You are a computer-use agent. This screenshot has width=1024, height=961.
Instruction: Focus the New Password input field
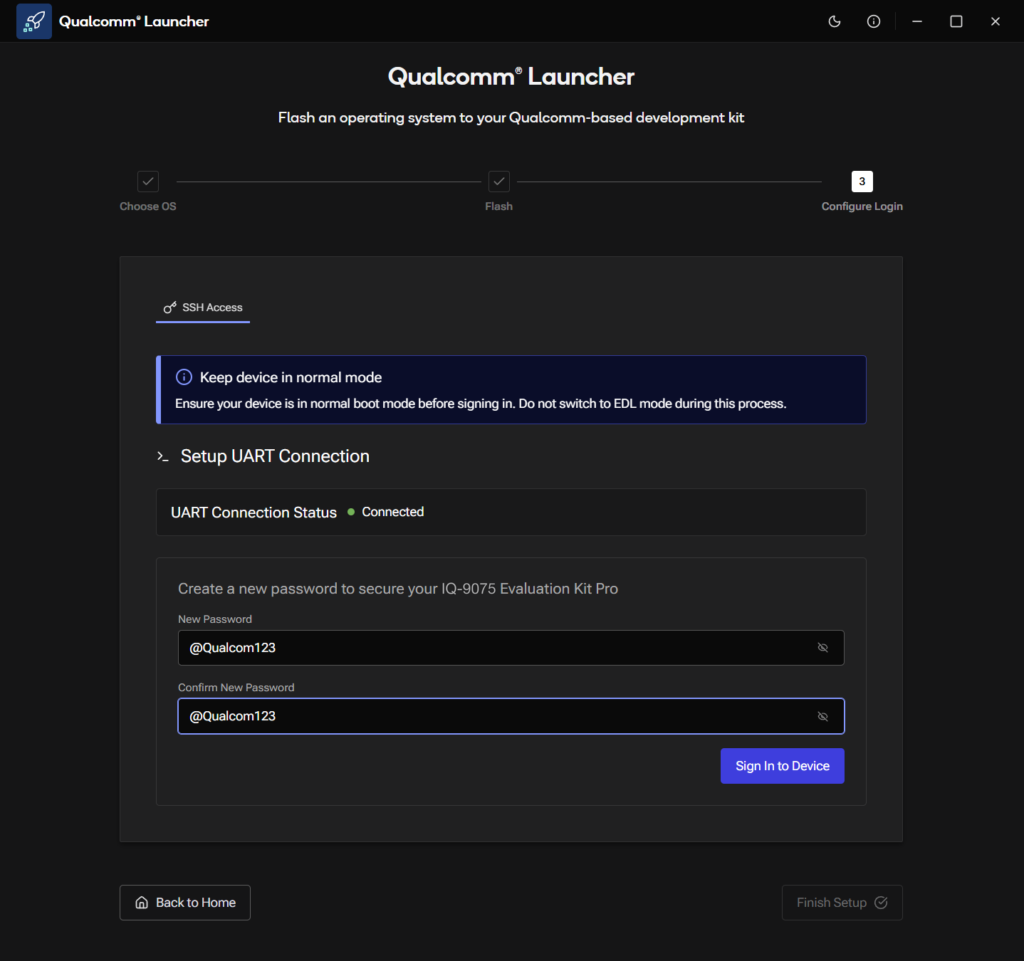tap(511, 648)
